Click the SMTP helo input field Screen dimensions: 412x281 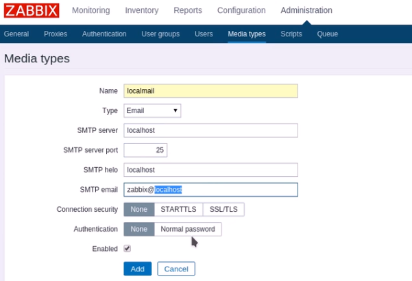click(x=210, y=170)
